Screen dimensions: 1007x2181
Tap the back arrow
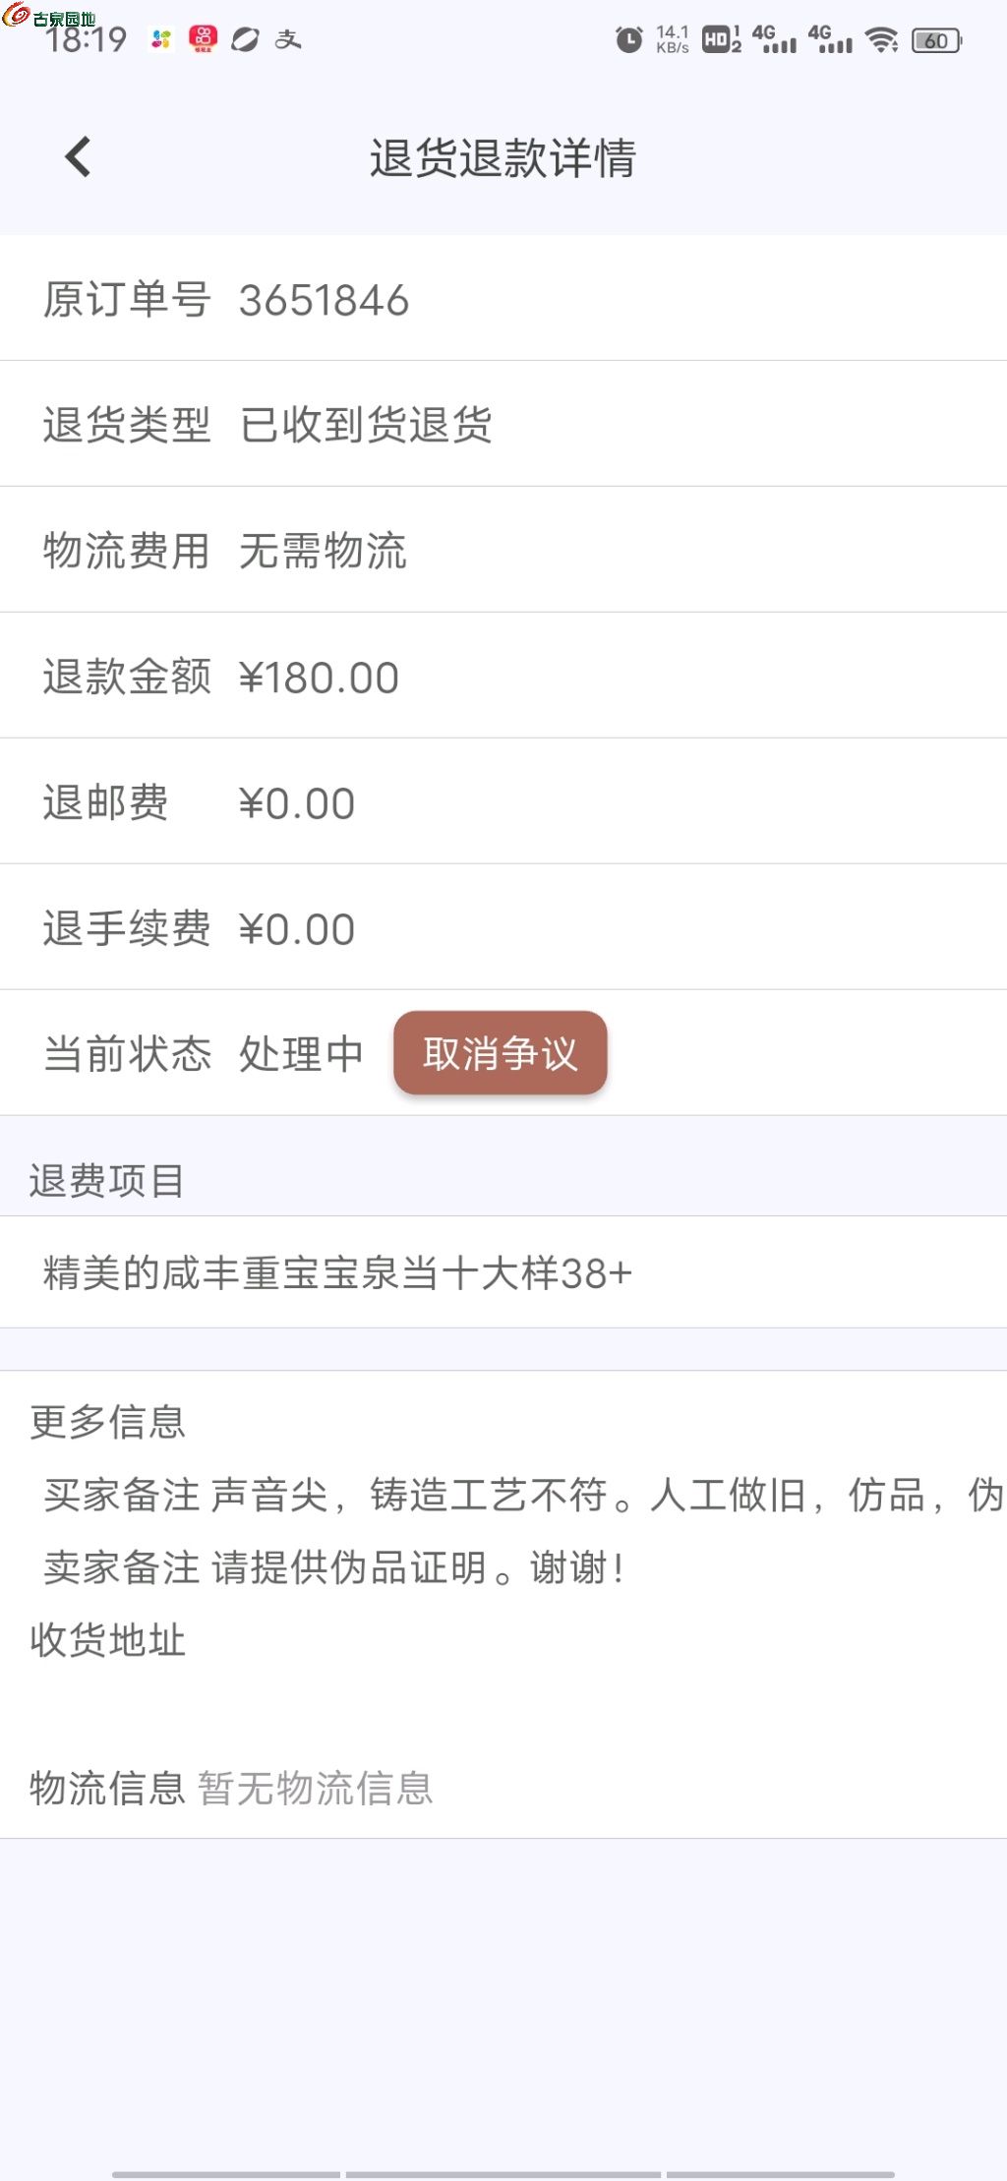click(78, 157)
